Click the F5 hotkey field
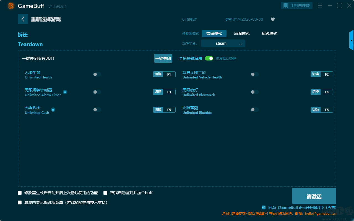 point(169,110)
